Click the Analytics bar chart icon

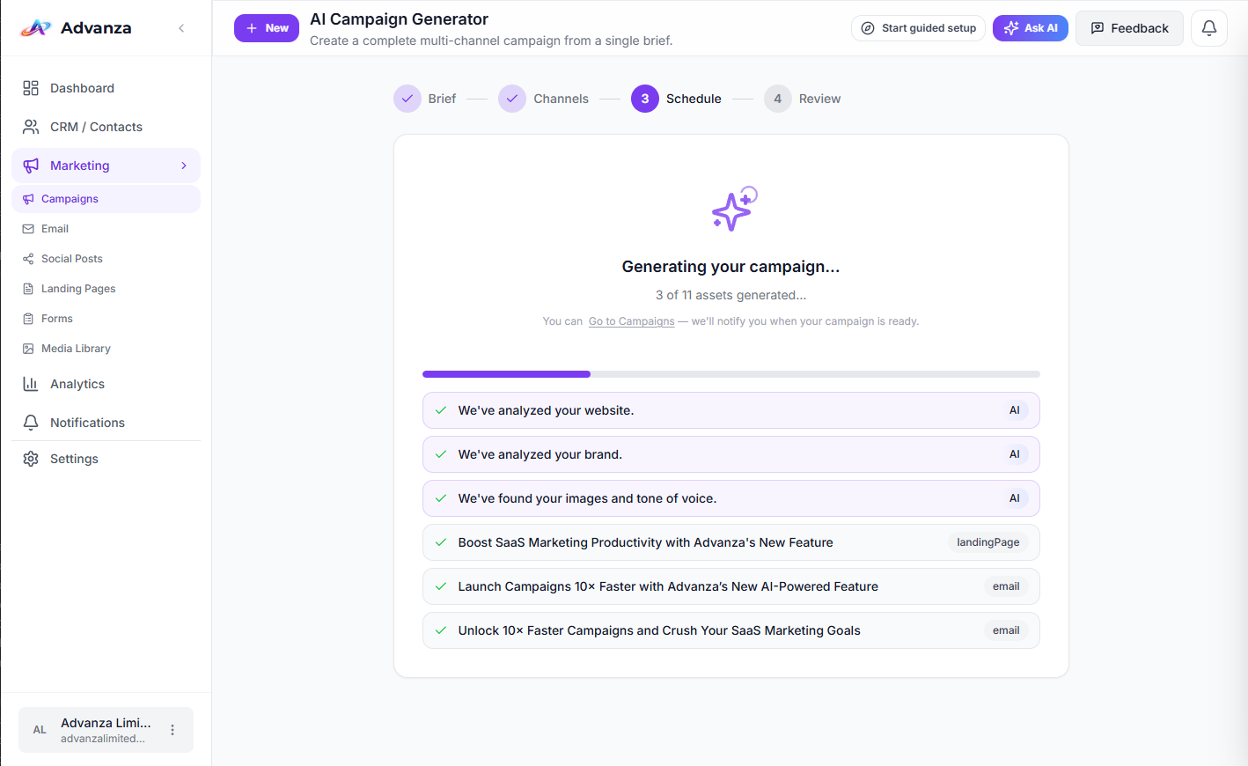click(x=31, y=384)
